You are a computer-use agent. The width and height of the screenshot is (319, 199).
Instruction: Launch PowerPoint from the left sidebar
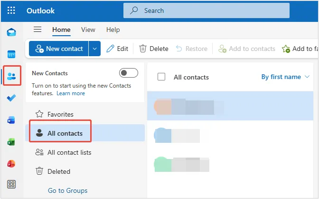(x=11, y=164)
